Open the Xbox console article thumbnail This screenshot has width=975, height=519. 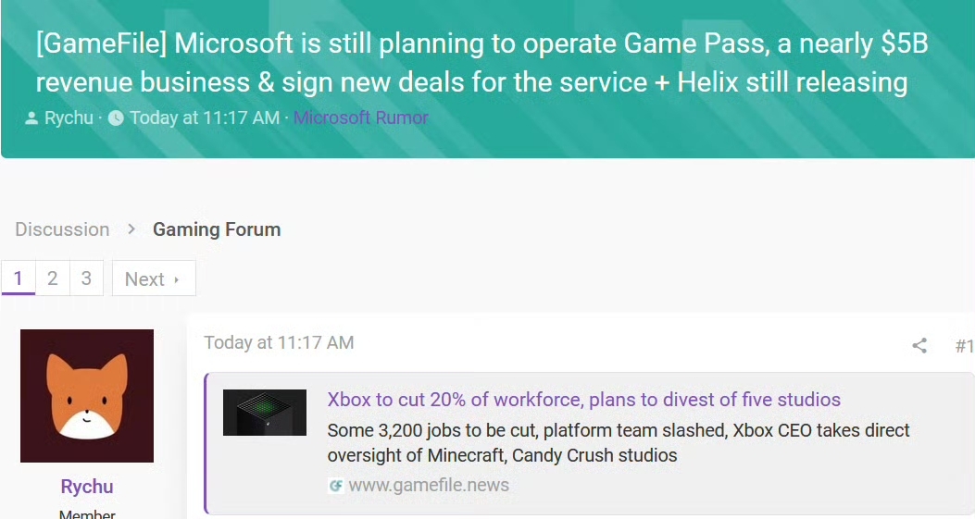click(x=265, y=413)
